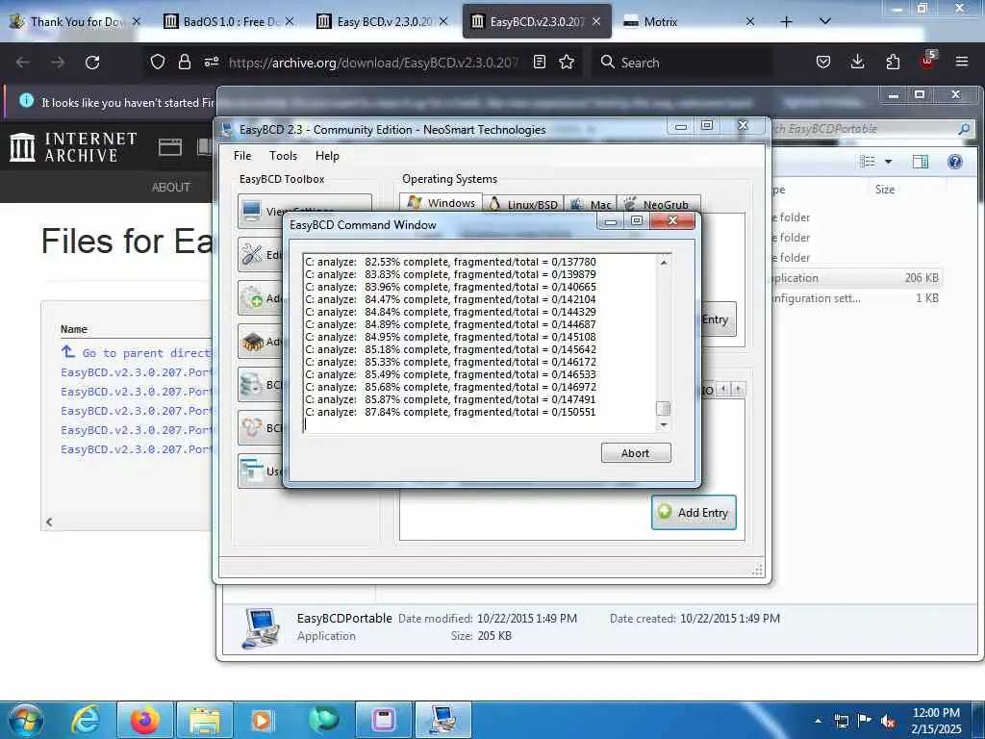Open the Help menu in EasyBCD
The width and height of the screenshot is (985, 739).
(x=327, y=156)
